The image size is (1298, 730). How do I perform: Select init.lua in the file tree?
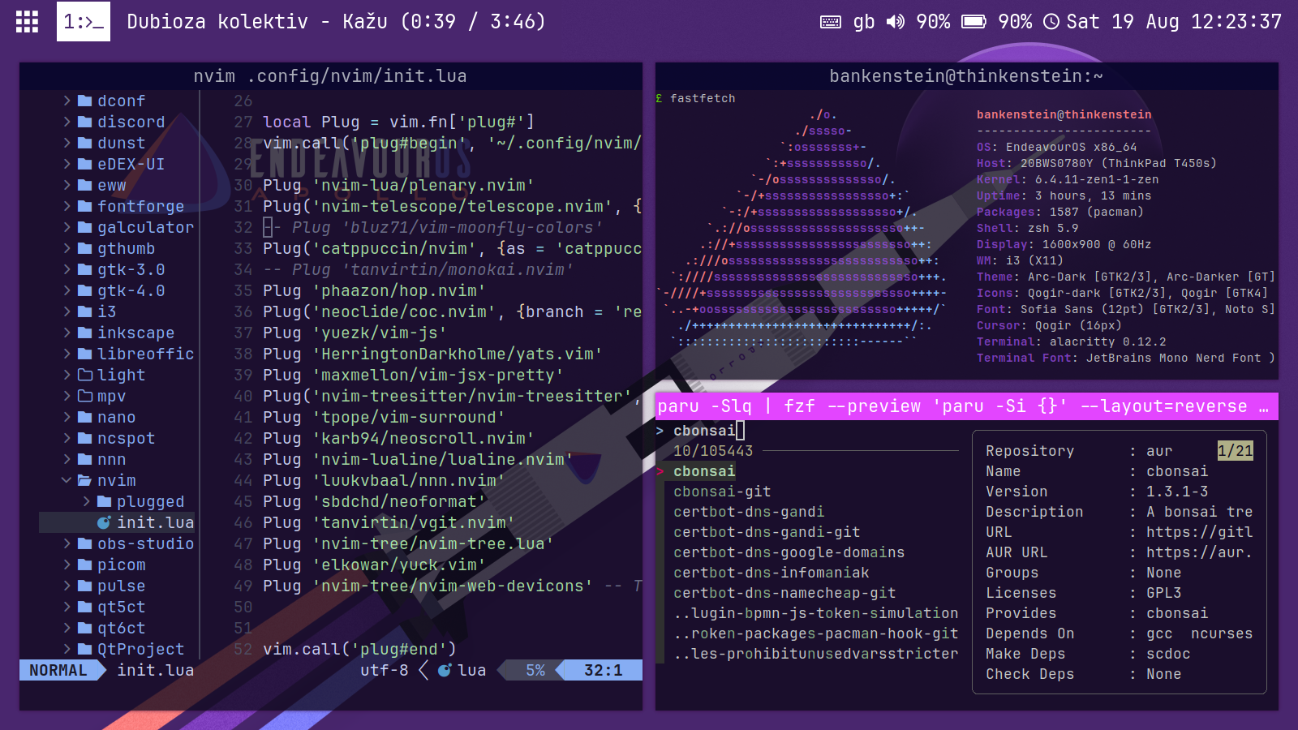(x=117, y=522)
